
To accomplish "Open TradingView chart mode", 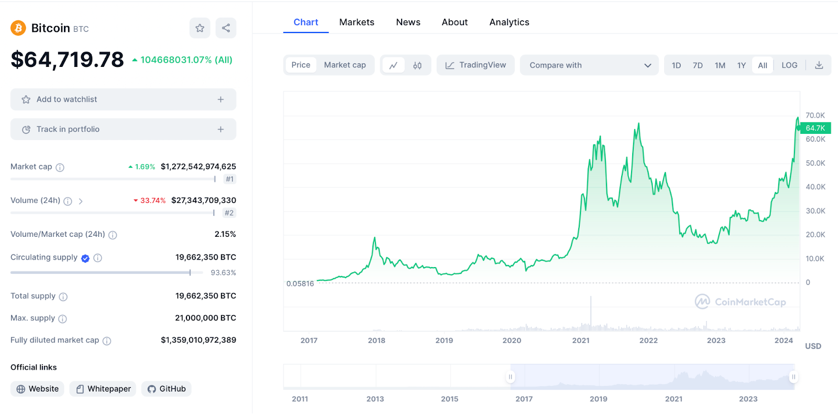I will [x=476, y=65].
